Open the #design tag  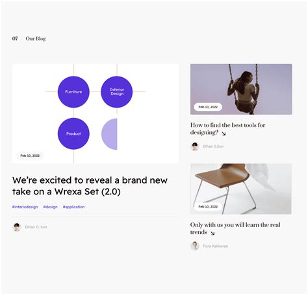[x=50, y=207]
